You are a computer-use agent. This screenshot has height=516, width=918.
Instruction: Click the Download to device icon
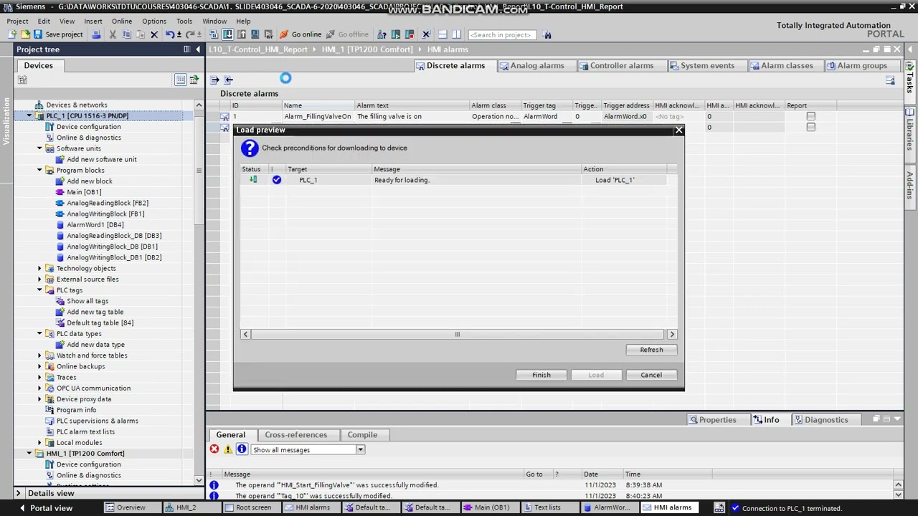[x=227, y=34]
